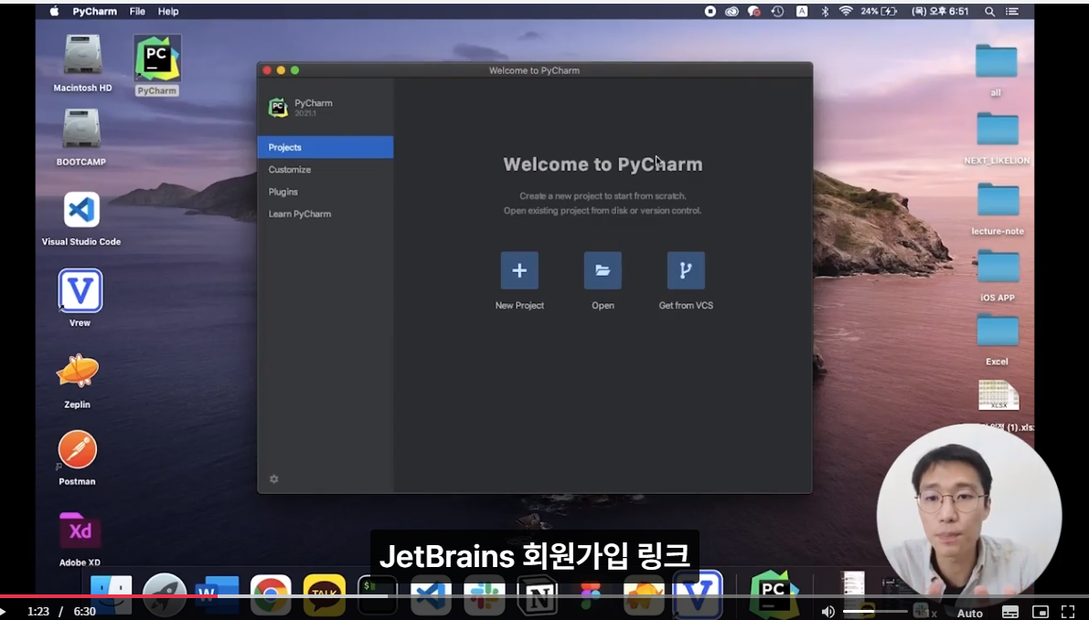Screen dimensions: 1089x620
Task: Open the Excel folder on desktop
Action: point(998,331)
